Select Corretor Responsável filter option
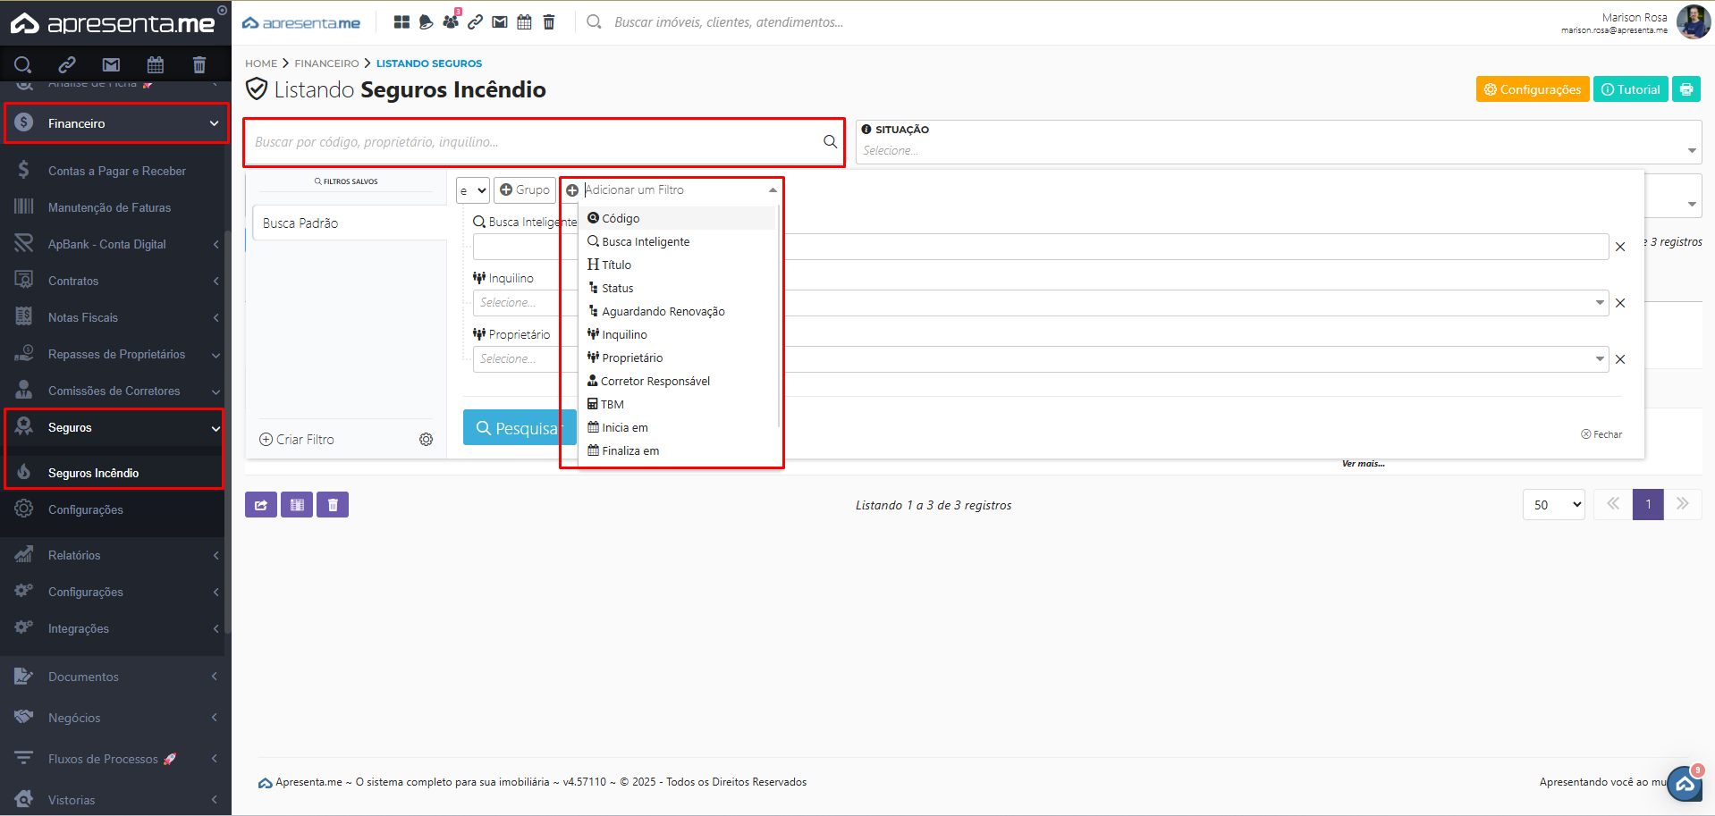1715x816 pixels. tap(655, 382)
